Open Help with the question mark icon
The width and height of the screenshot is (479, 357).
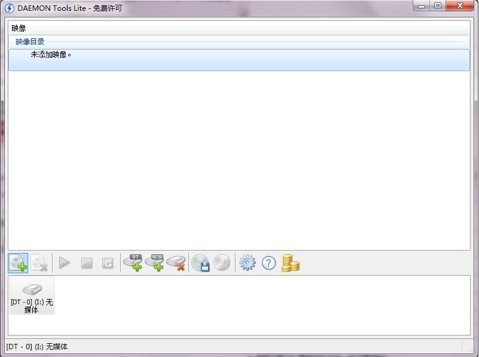(x=269, y=263)
